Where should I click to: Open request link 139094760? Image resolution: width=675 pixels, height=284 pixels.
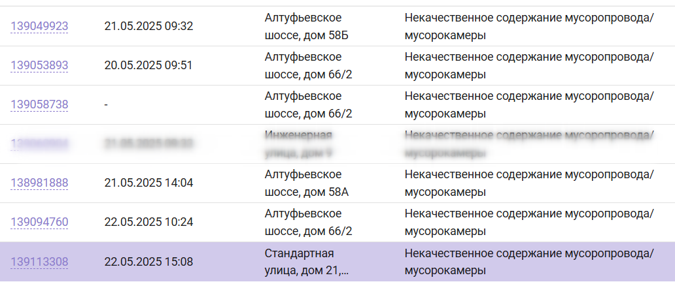pyautogui.click(x=39, y=222)
